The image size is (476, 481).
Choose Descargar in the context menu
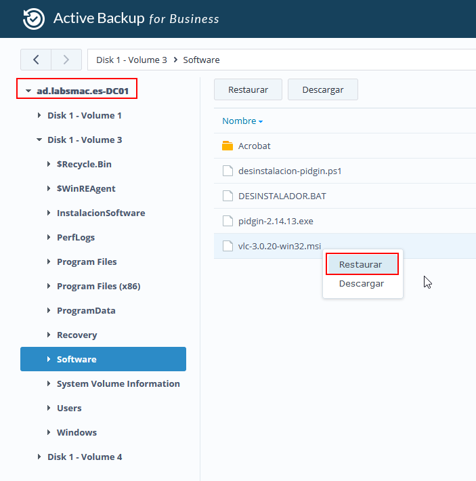(x=362, y=284)
